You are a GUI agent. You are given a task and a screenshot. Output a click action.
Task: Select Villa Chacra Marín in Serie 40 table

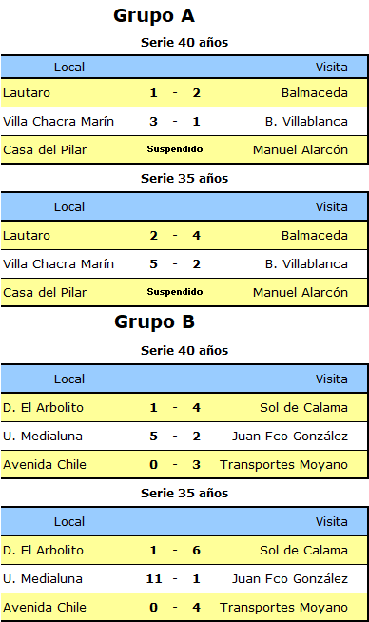58,122
